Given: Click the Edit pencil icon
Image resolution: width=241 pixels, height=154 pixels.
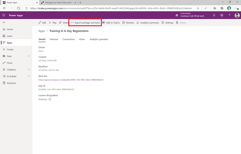Looking at the screenshot, I should 40,23.
